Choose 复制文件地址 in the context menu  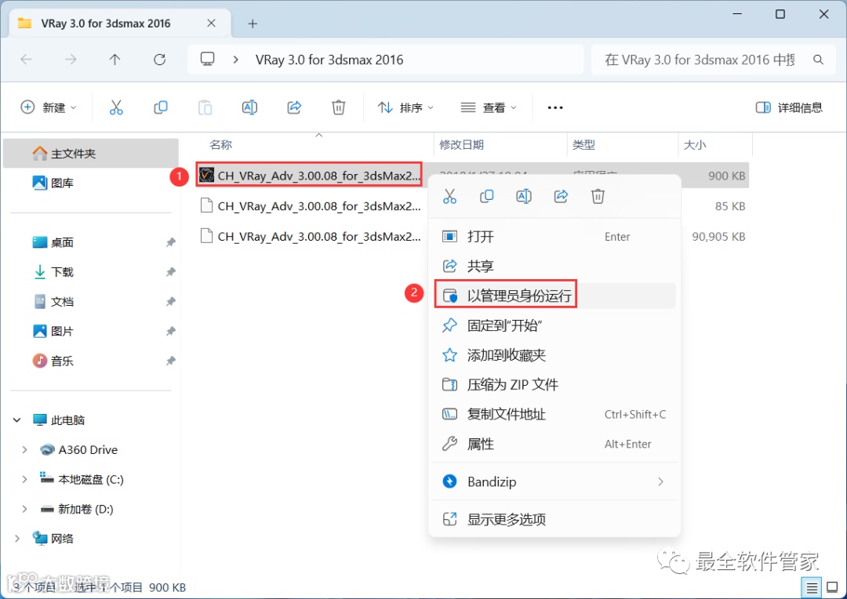(554, 414)
